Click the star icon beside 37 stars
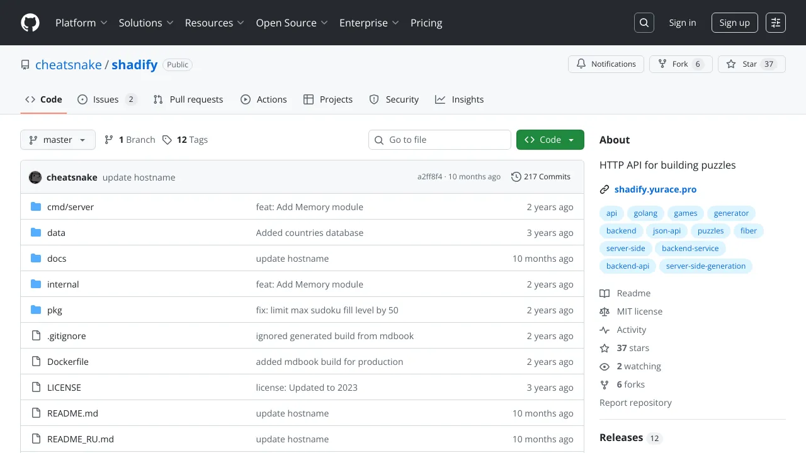The height and width of the screenshot is (453, 806). (604, 348)
